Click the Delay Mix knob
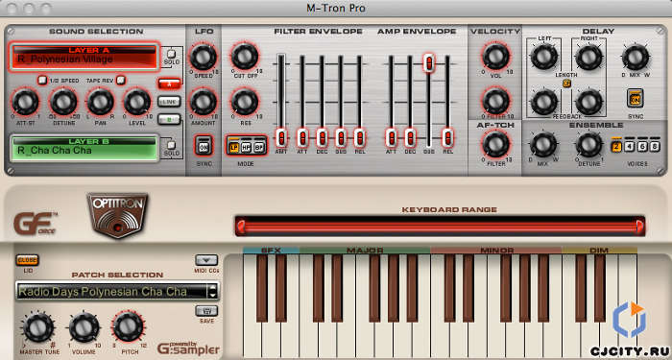The height and width of the screenshot is (360, 672). [x=636, y=57]
